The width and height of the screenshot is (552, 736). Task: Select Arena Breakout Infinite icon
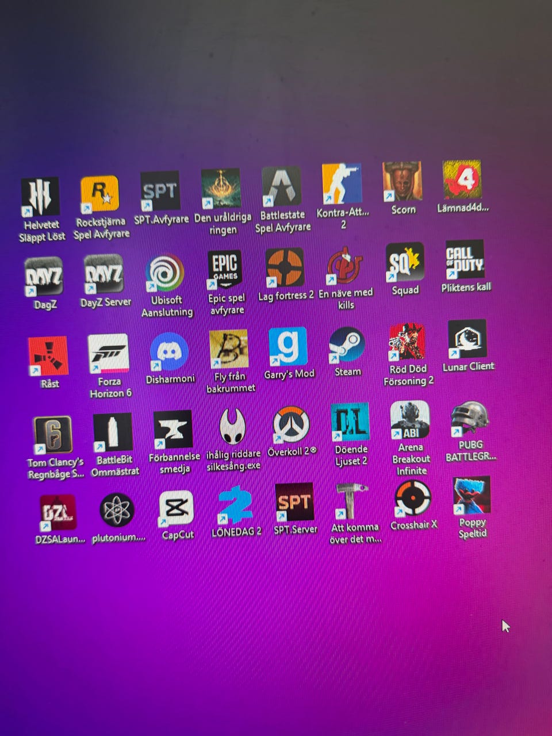(410, 420)
